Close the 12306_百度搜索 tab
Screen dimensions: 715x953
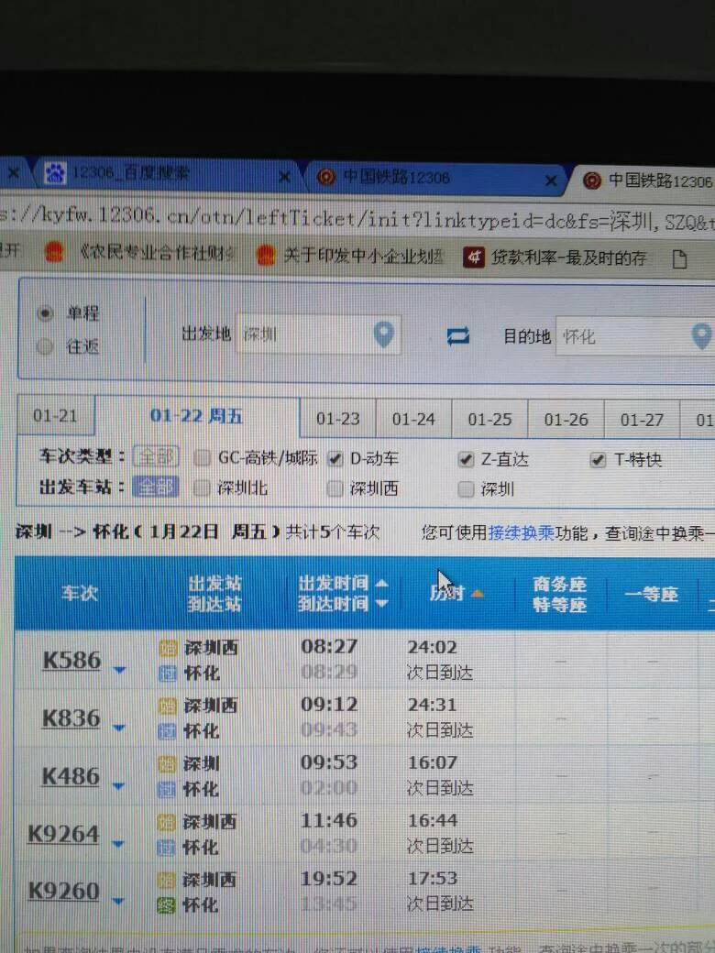click(284, 177)
